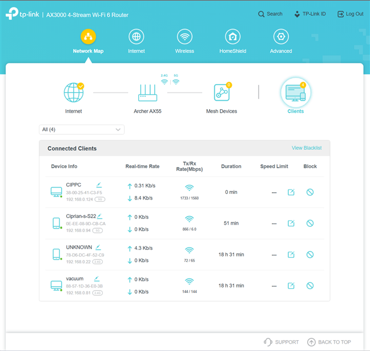Select the Connected Clients heading

72,148
